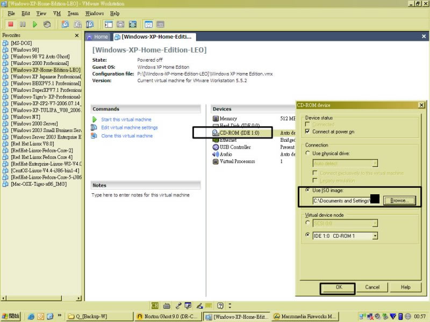Click the USB Controller device icon
The height and width of the screenshot is (322, 430).
[216, 147]
